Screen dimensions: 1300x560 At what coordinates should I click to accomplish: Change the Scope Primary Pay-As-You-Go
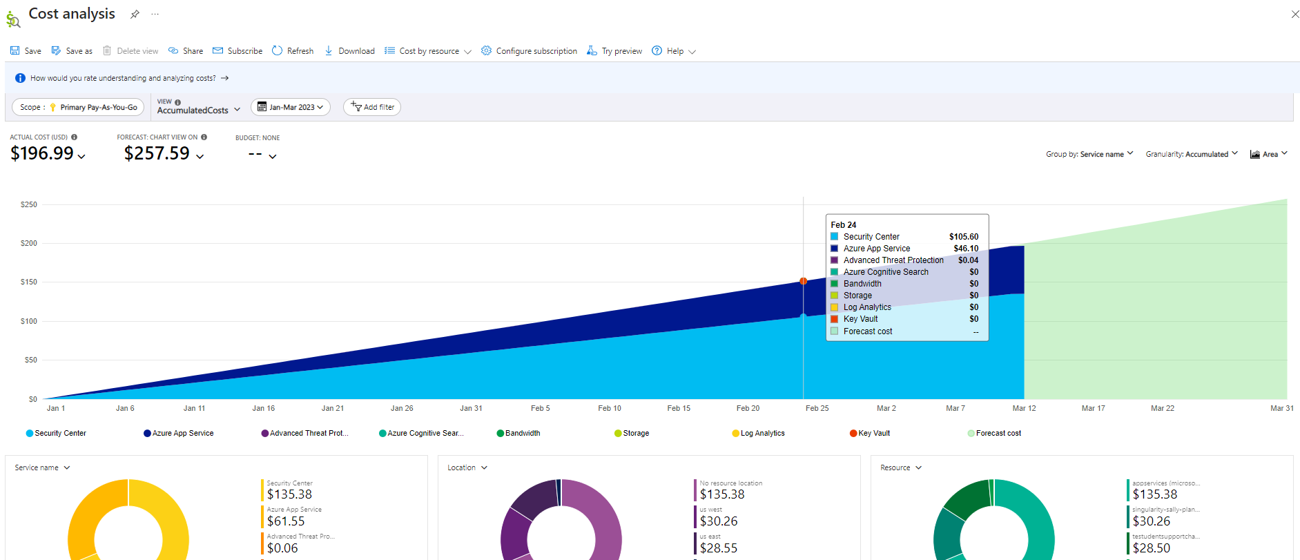pyautogui.click(x=79, y=107)
